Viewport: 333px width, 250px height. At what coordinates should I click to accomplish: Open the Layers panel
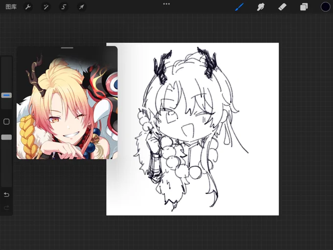304,7
